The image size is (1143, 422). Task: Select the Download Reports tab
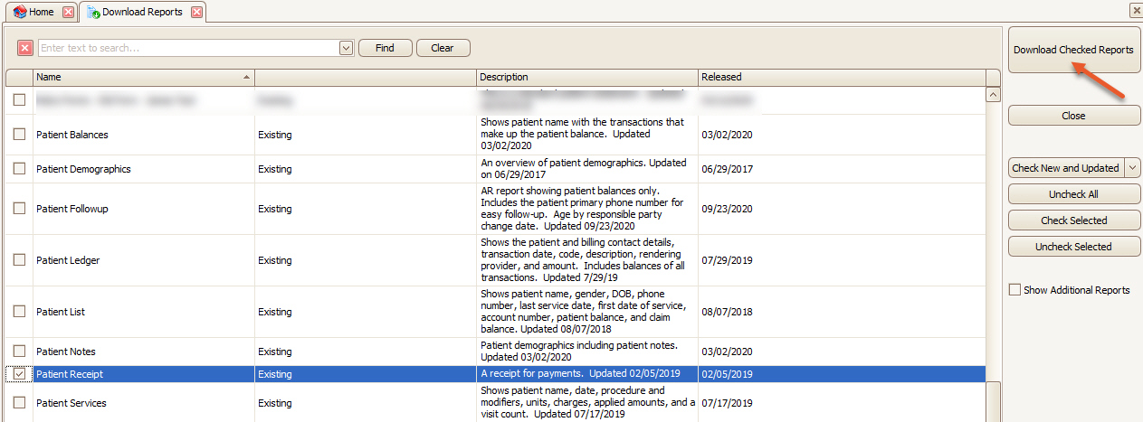point(142,13)
